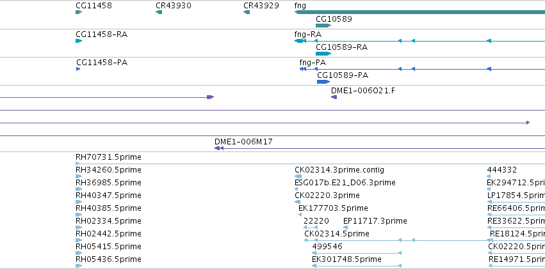The width and height of the screenshot is (545, 269).
Task: Select the EK301748.5prime EST line
Action: tap(357, 266)
